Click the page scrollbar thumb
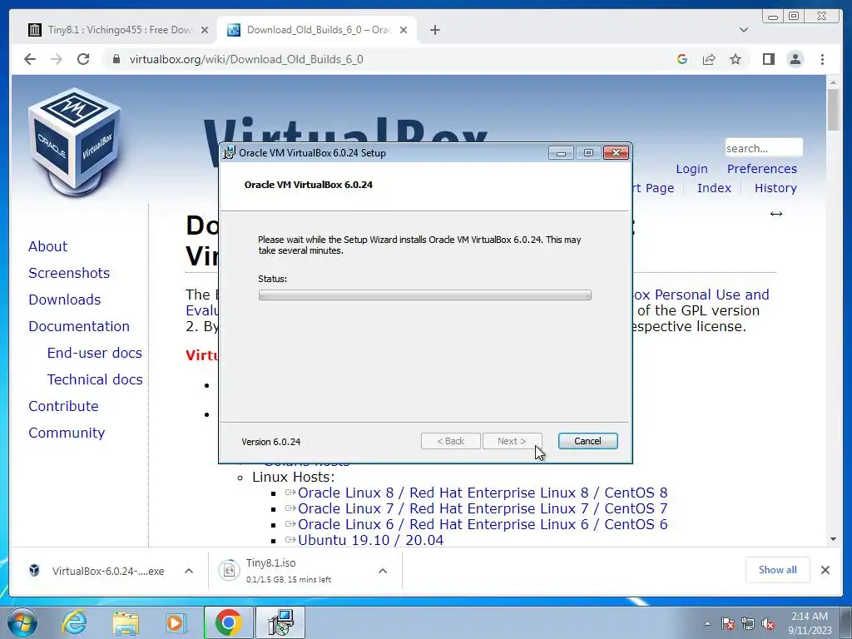 click(x=833, y=109)
